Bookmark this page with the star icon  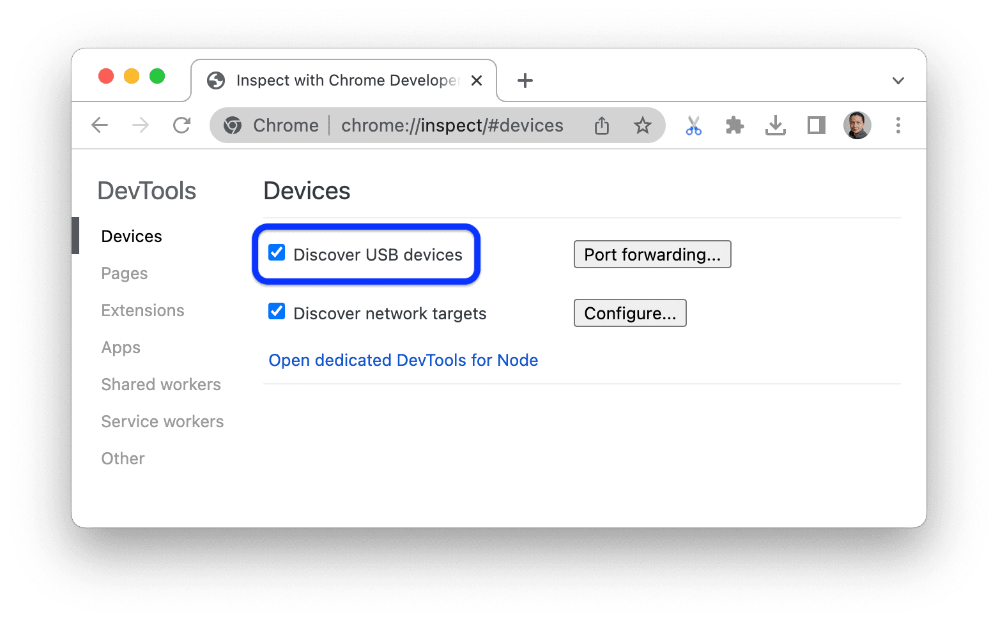point(642,125)
